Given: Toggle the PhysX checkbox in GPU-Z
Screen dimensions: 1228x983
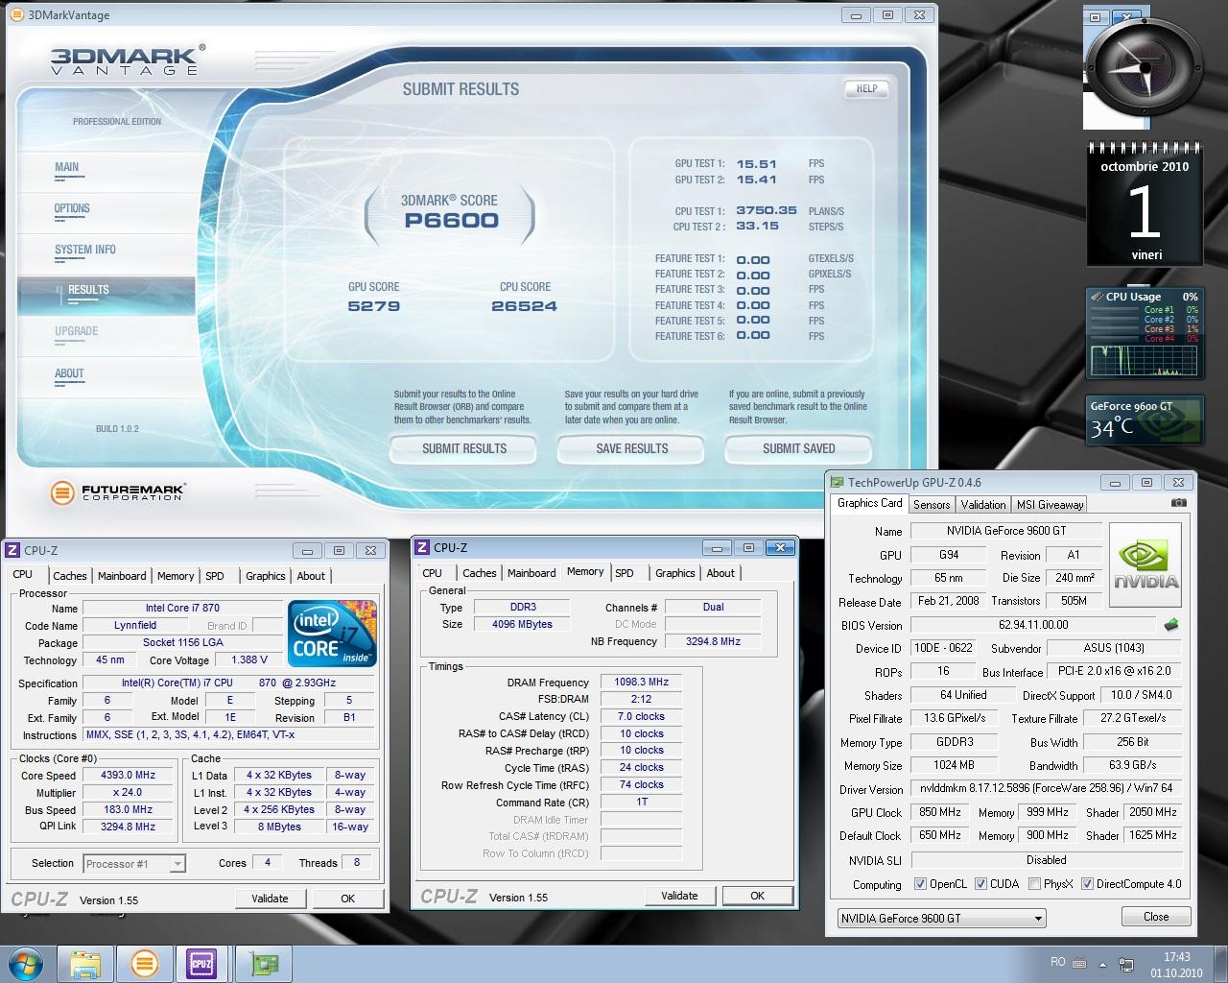Looking at the screenshot, I should 1034,884.
